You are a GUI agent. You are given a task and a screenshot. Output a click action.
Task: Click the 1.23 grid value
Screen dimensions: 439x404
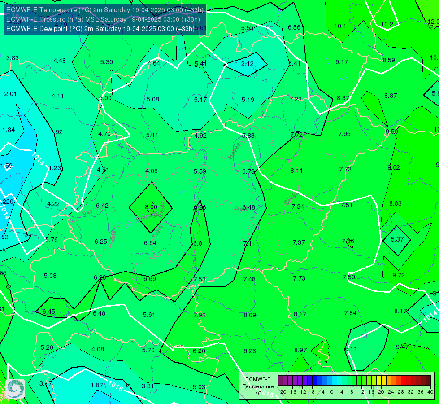click(55, 168)
